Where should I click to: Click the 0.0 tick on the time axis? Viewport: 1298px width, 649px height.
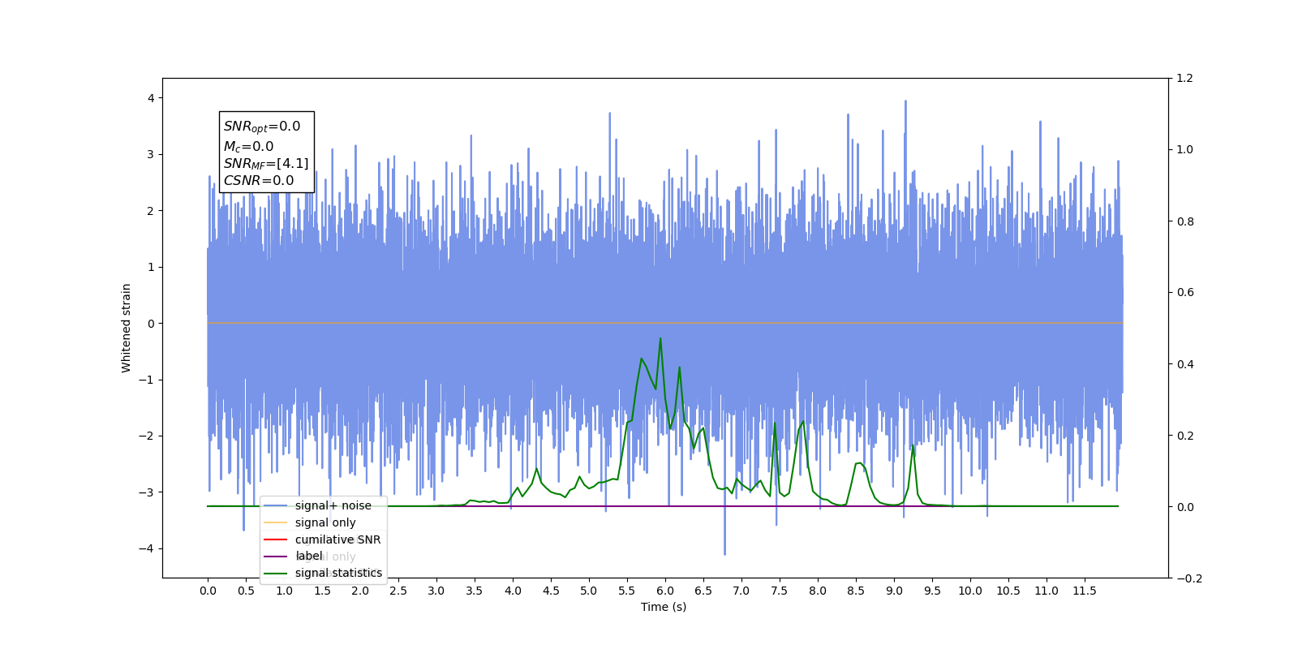point(208,591)
